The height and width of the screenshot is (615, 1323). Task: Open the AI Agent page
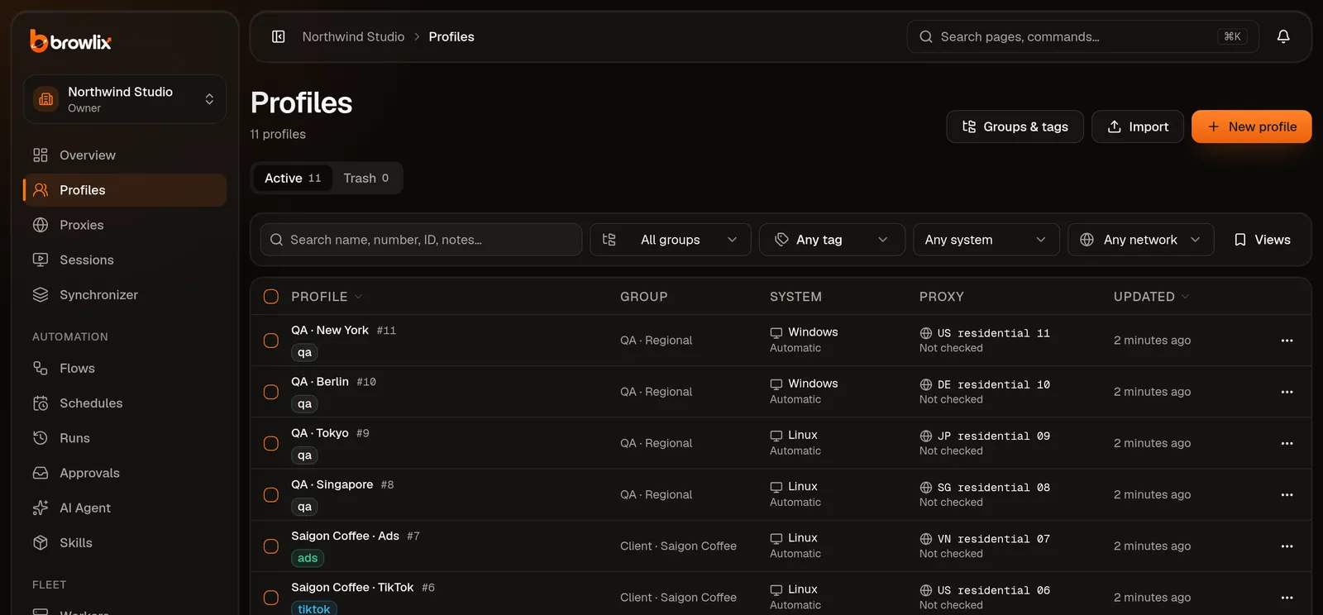point(125,508)
